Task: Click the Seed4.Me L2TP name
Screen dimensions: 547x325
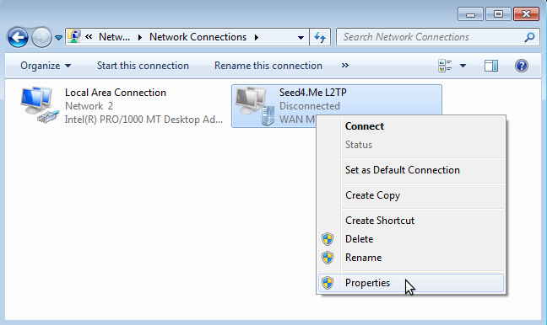Action: [x=313, y=93]
